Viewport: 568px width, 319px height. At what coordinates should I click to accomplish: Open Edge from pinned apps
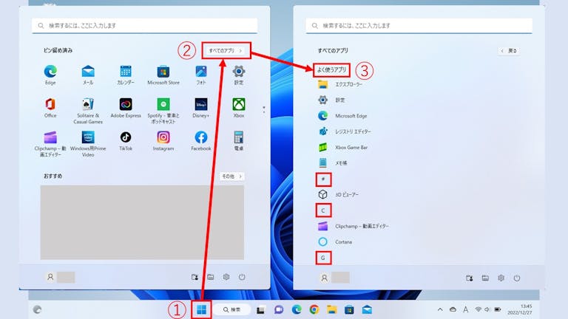(x=50, y=75)
